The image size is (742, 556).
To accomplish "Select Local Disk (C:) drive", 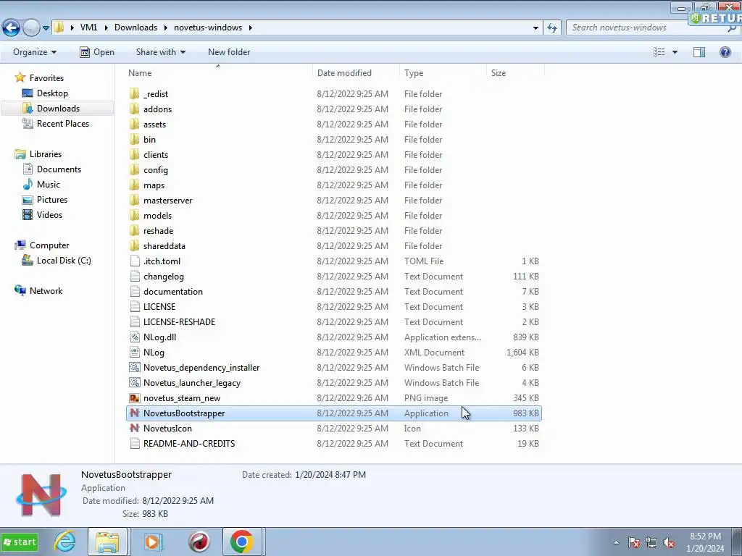I will point(64,261).
